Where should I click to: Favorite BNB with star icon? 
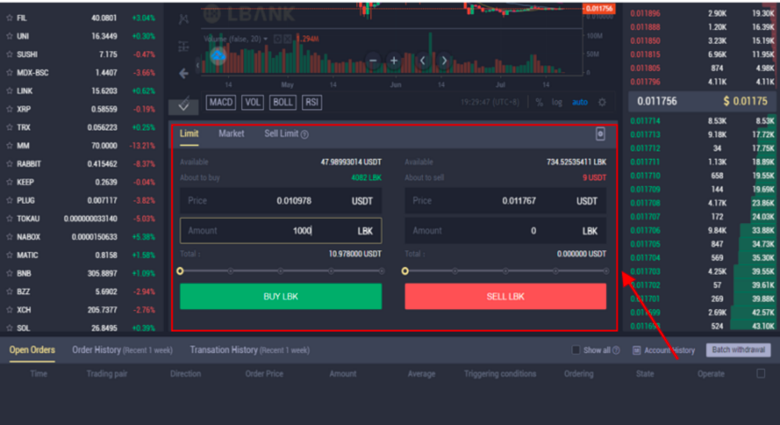(x=9, y=274)
